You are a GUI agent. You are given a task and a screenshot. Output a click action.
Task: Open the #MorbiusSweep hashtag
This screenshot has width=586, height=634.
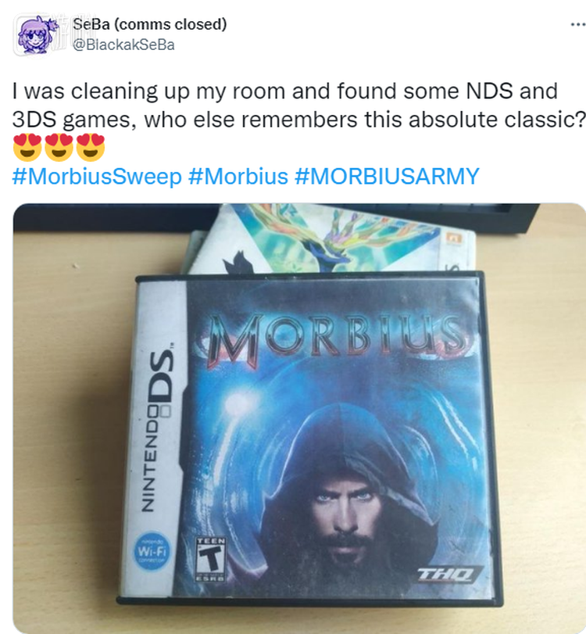[97, 177]
